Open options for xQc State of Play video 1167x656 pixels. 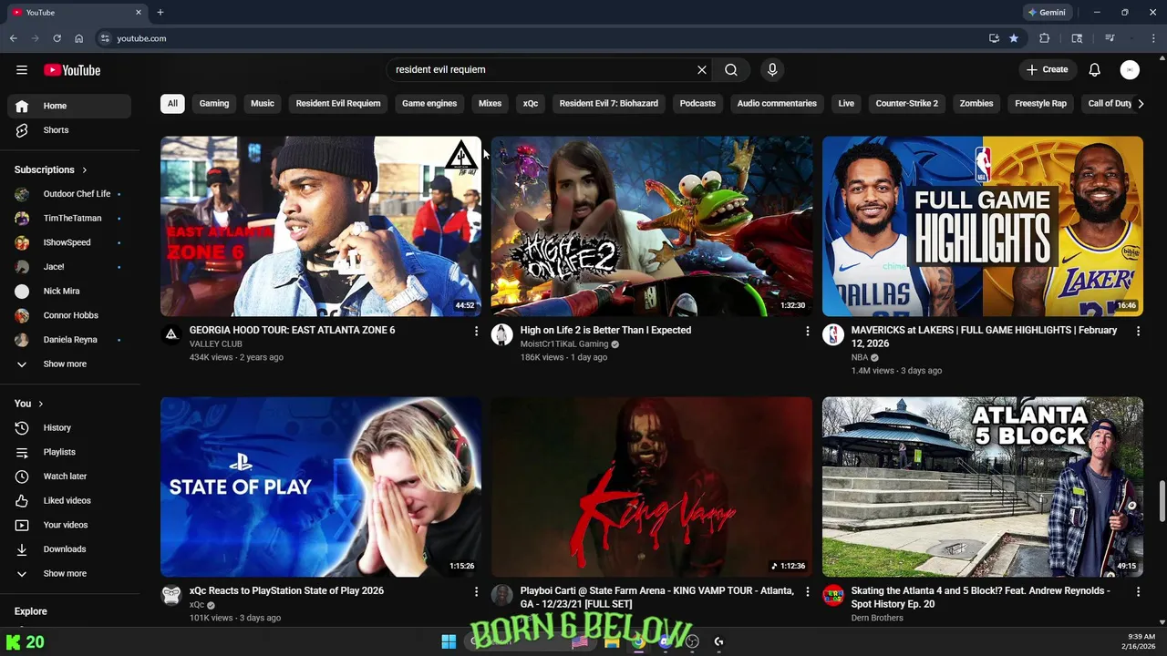point(476,592)
